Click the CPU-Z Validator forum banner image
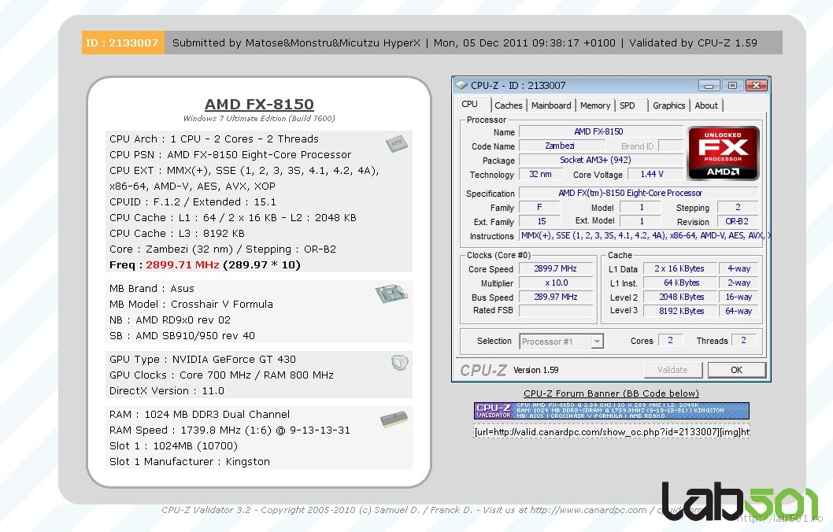The width and height of the screenshot is (833, 532). 612,411
